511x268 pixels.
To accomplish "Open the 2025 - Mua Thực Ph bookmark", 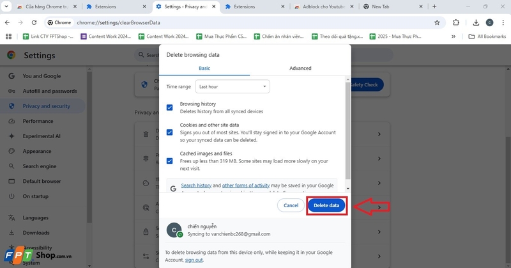I will [x=395, y=36].
